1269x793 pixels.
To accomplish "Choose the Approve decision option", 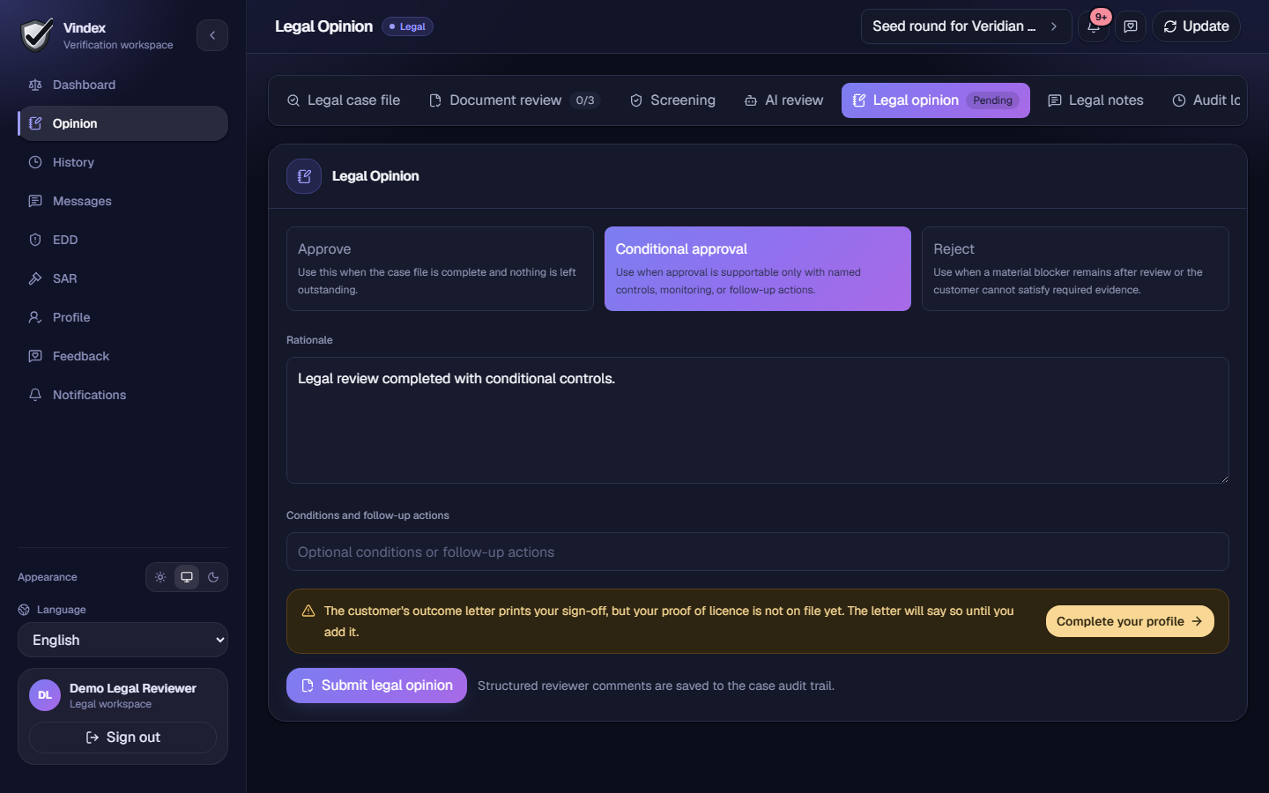I will pos(440,269).
